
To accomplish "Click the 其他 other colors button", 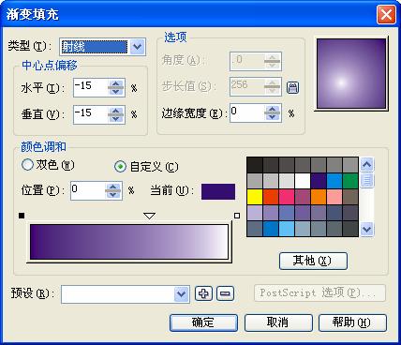I will click(313, 261).
